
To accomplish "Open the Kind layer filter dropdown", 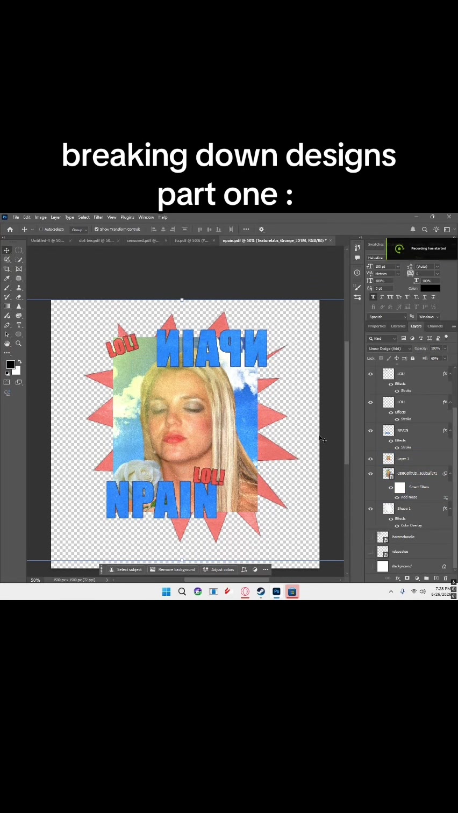I will (382, 338).
